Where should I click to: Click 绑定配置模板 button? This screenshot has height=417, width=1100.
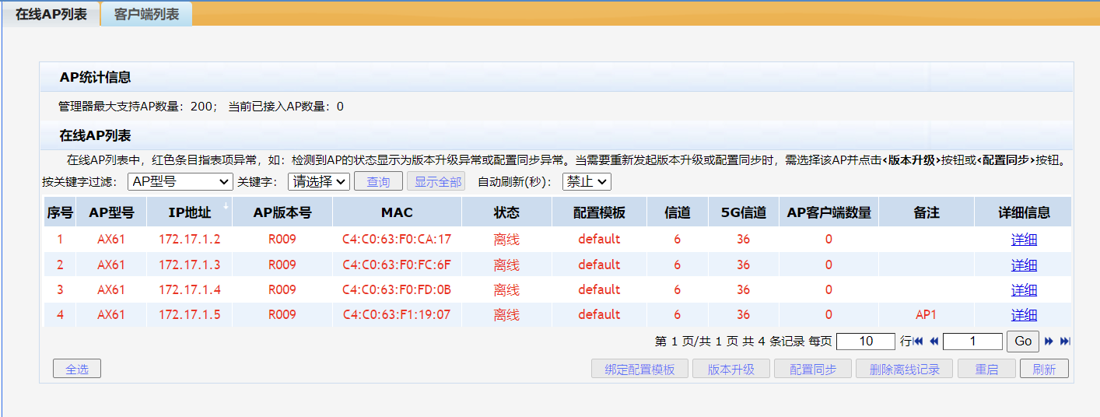[639, 369]
